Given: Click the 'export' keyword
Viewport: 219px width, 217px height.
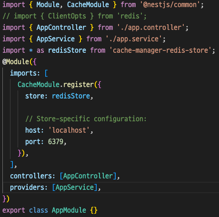Looking at the screenshot, I should (x=14, y=210).
